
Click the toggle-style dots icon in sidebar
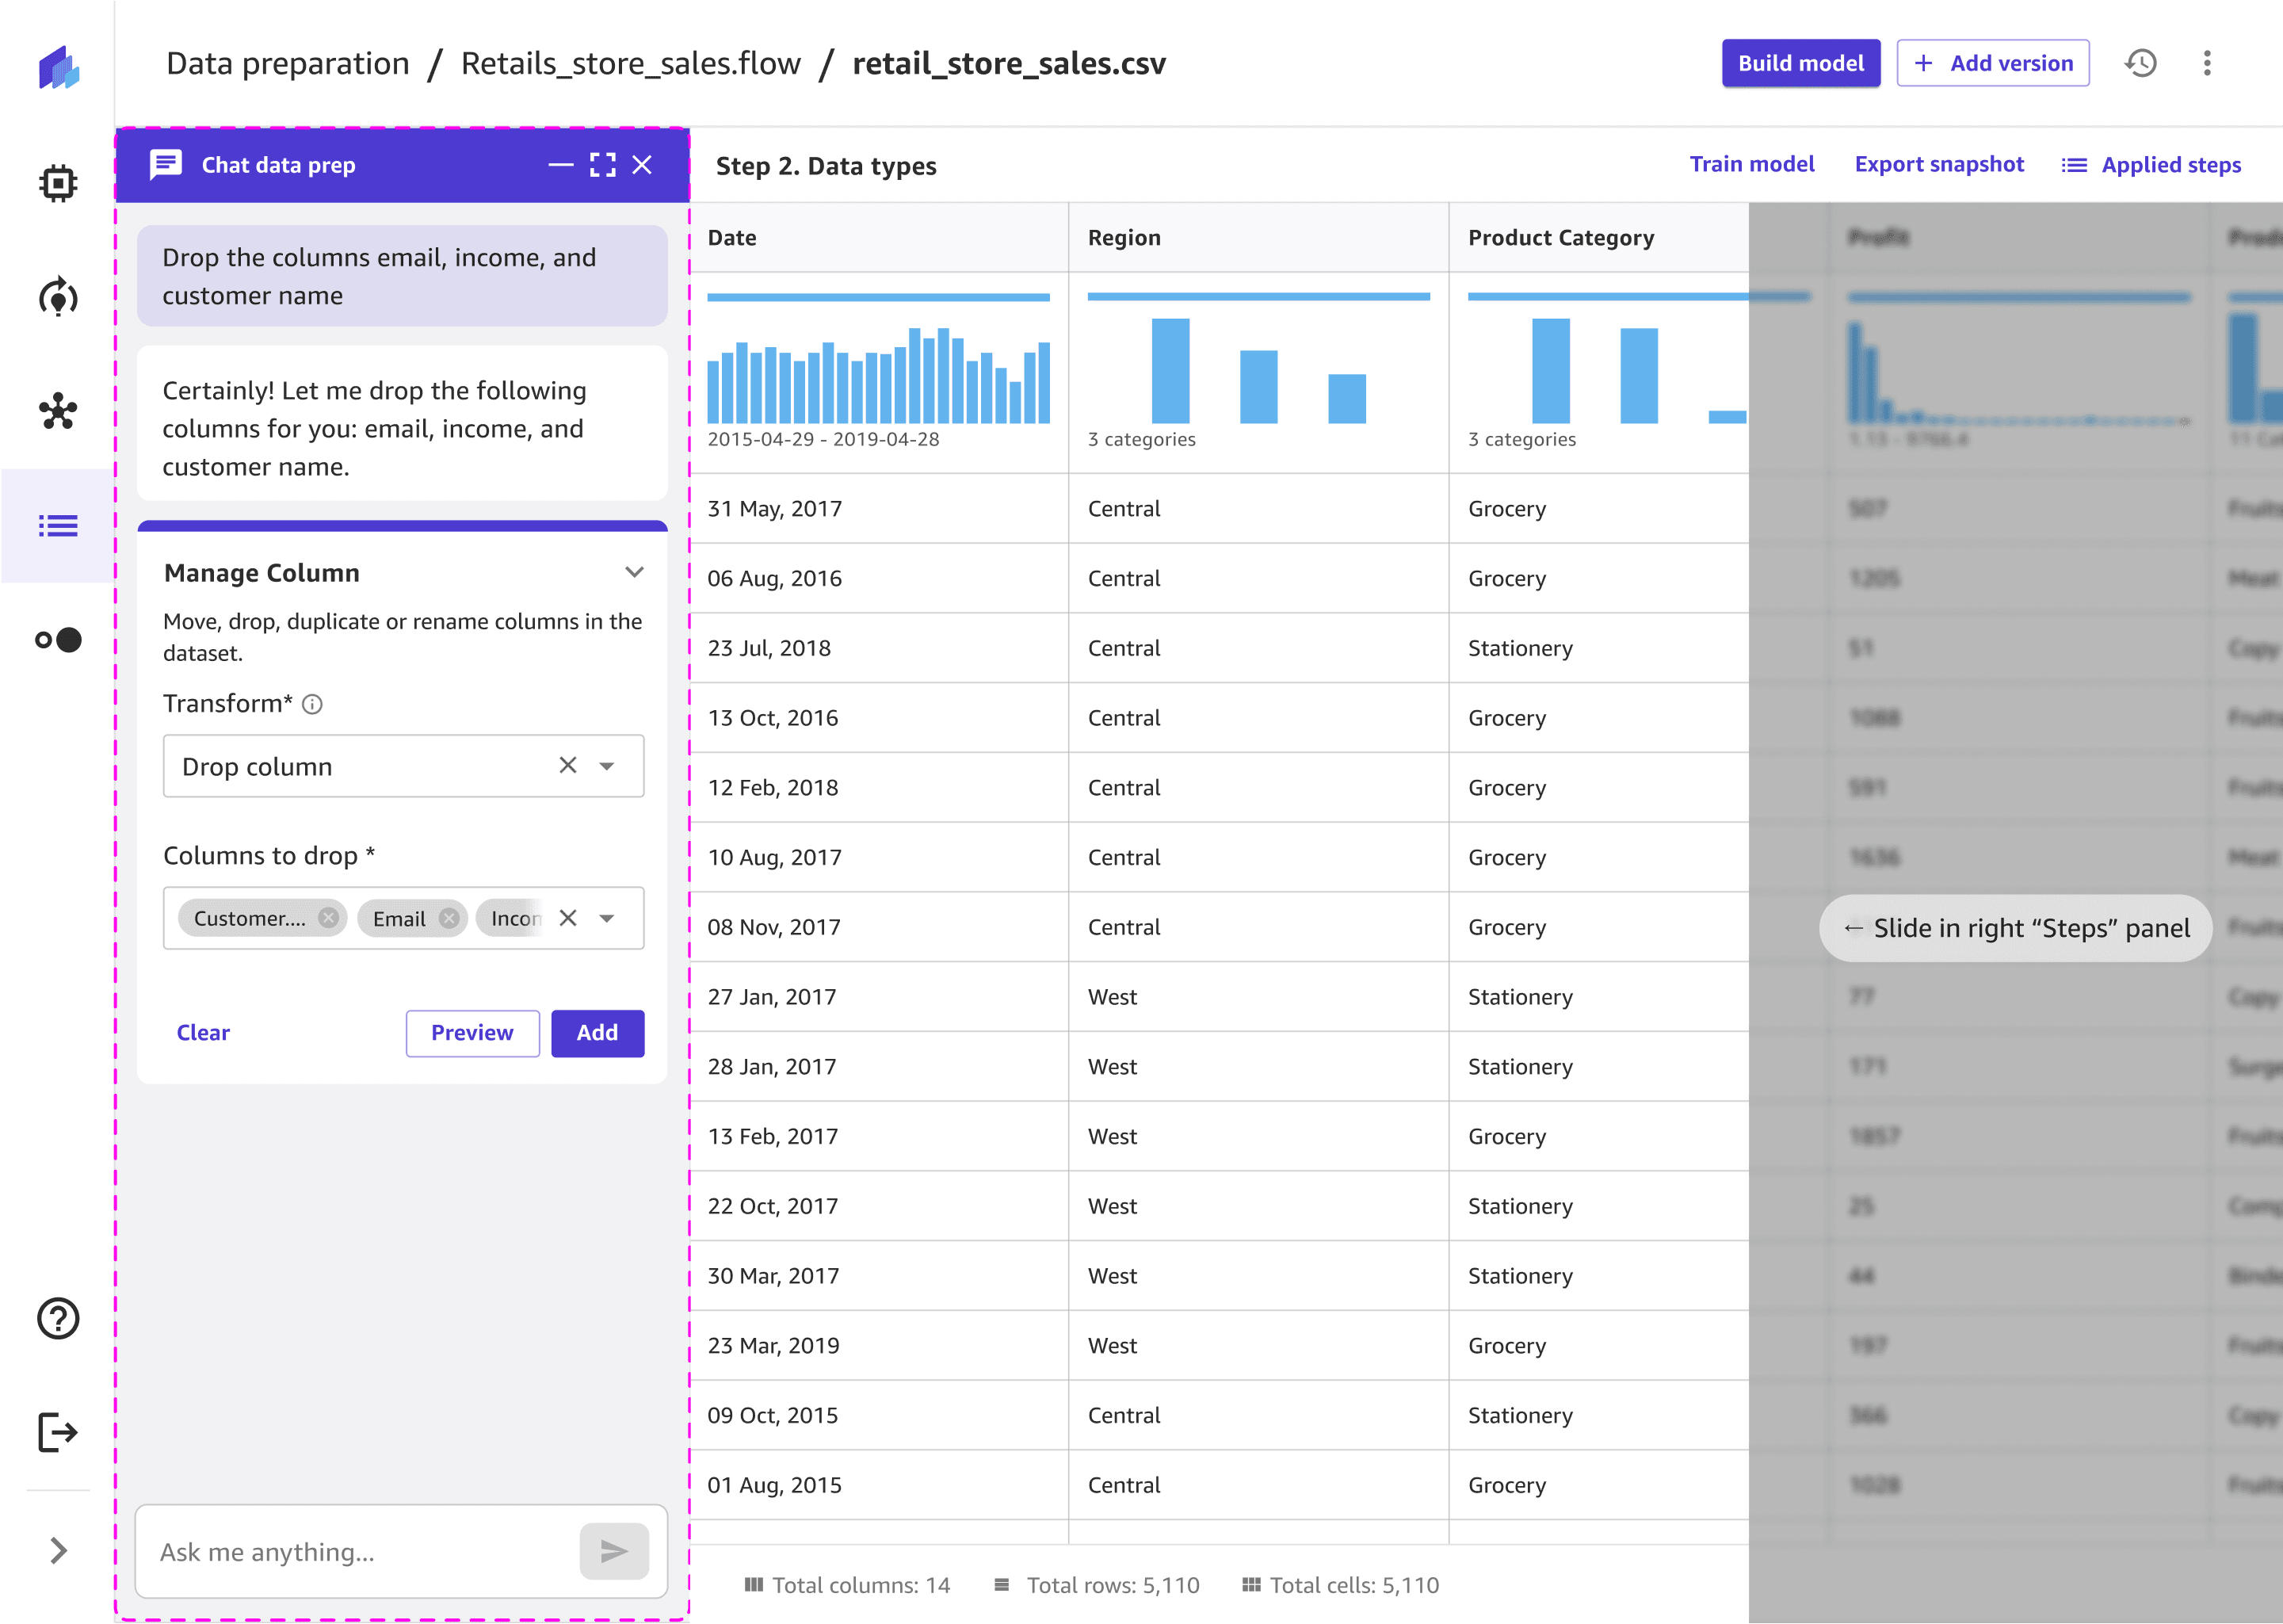tap(58, 640)
